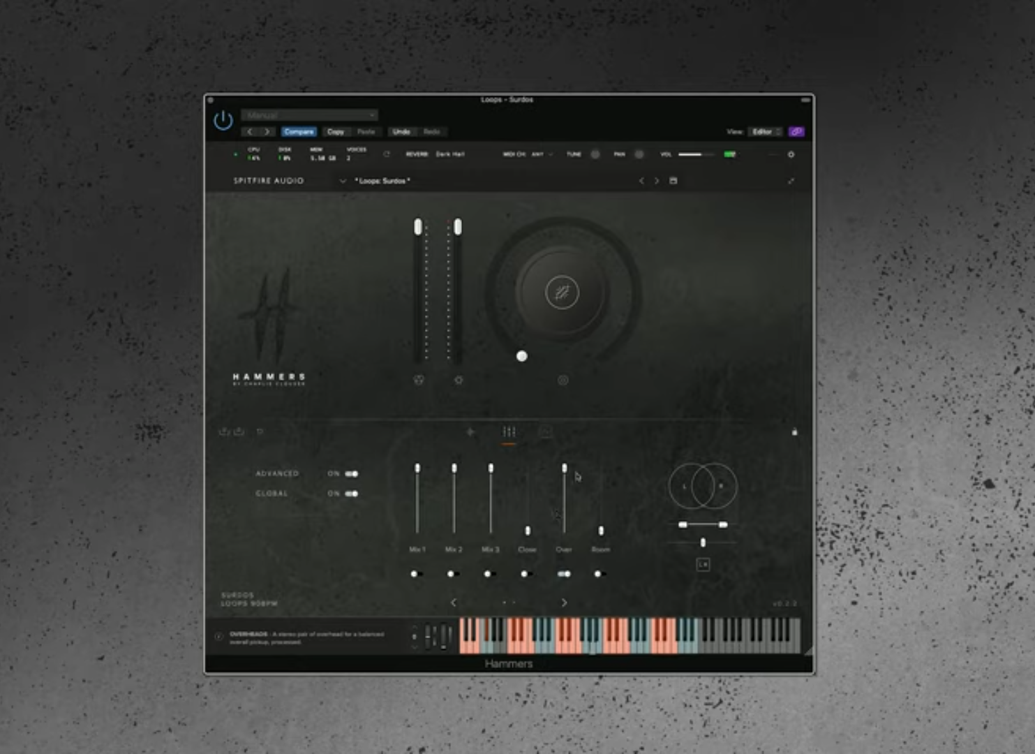Screen dimensions: 1035x754
Task: Toggle the Advanced ON switch
Action: tap(351, 474)
